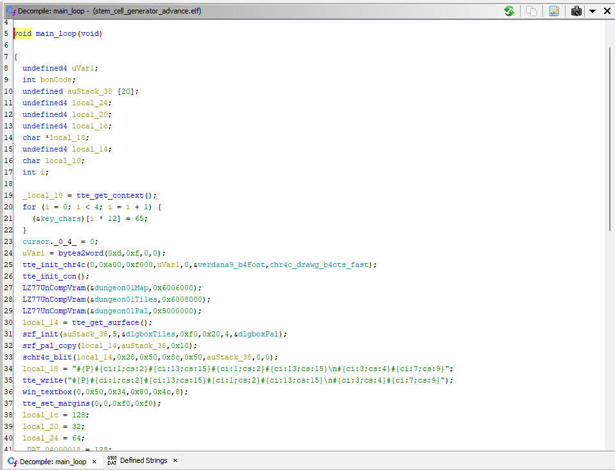Image resolution: width=615 pixels, height=470 pixels.
Task: Take a decompiler snapshot with camera icon
Action: click(576, 11)
